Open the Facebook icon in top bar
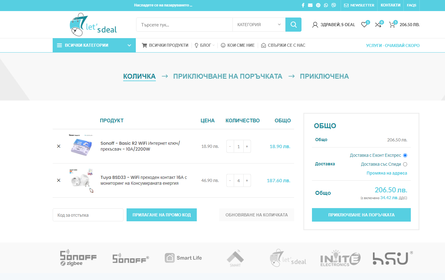The image size is (445, 280). (x=303, y=5)
